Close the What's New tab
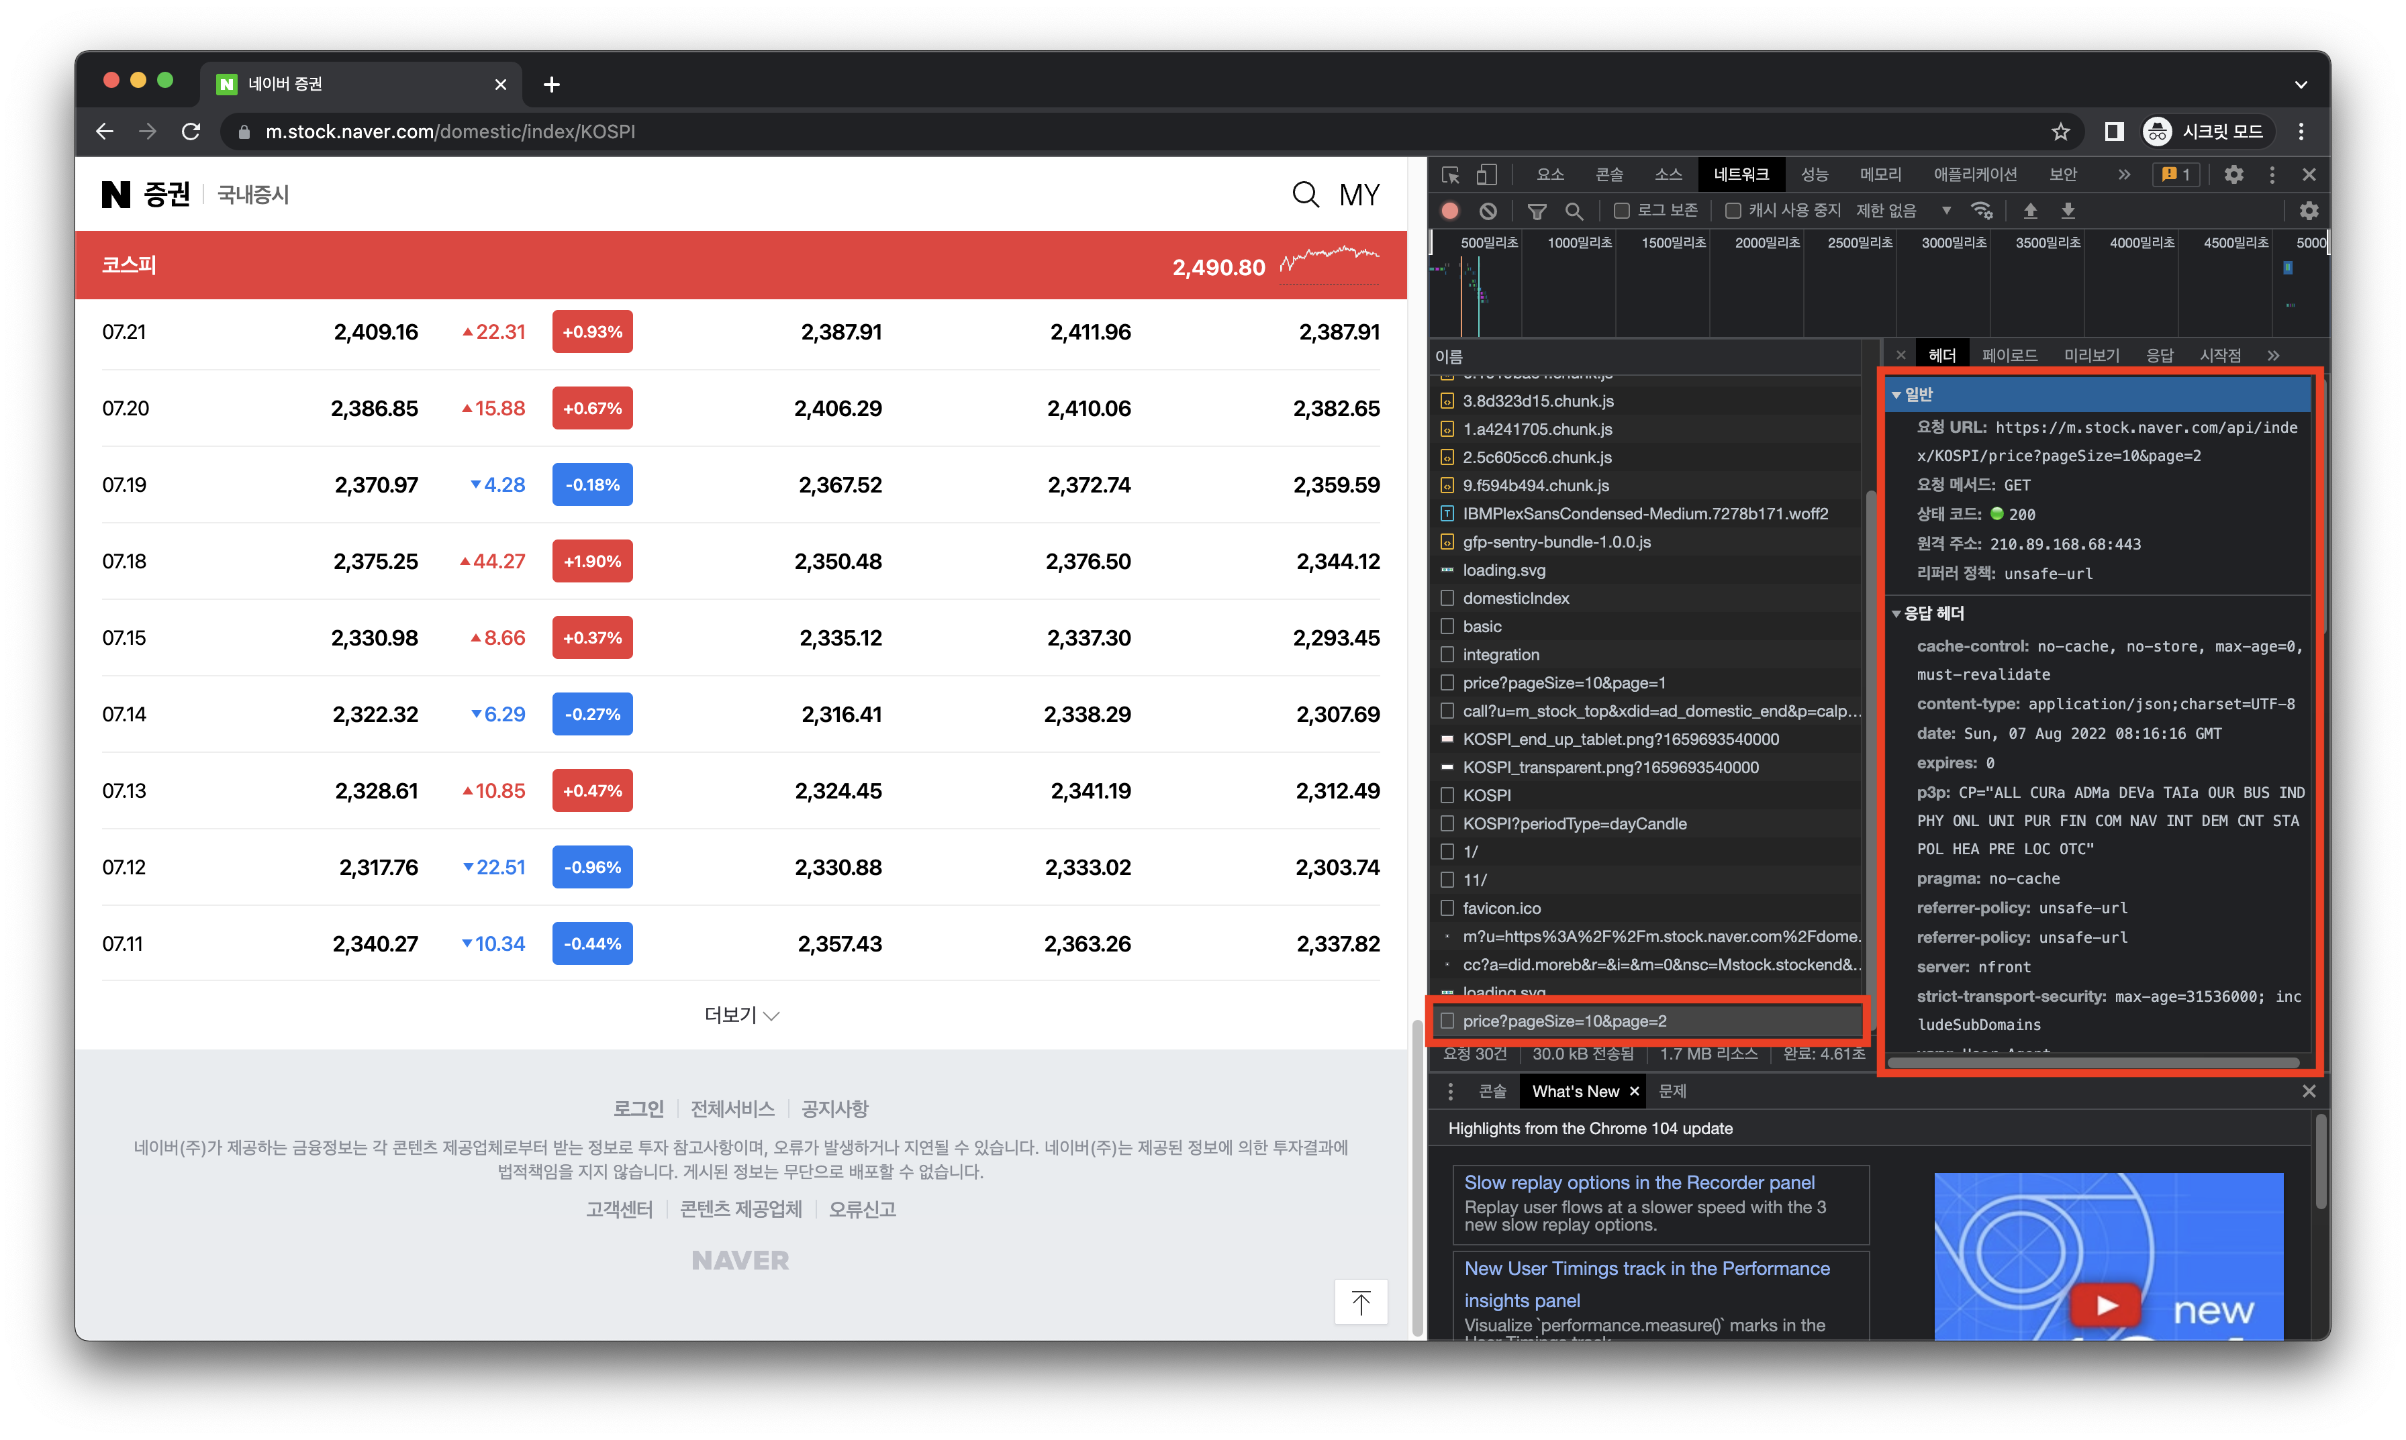This screenshot has height=1440, width=2406. pos(1635,1092)
